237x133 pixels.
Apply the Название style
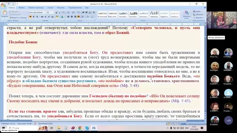click(154, 14)
